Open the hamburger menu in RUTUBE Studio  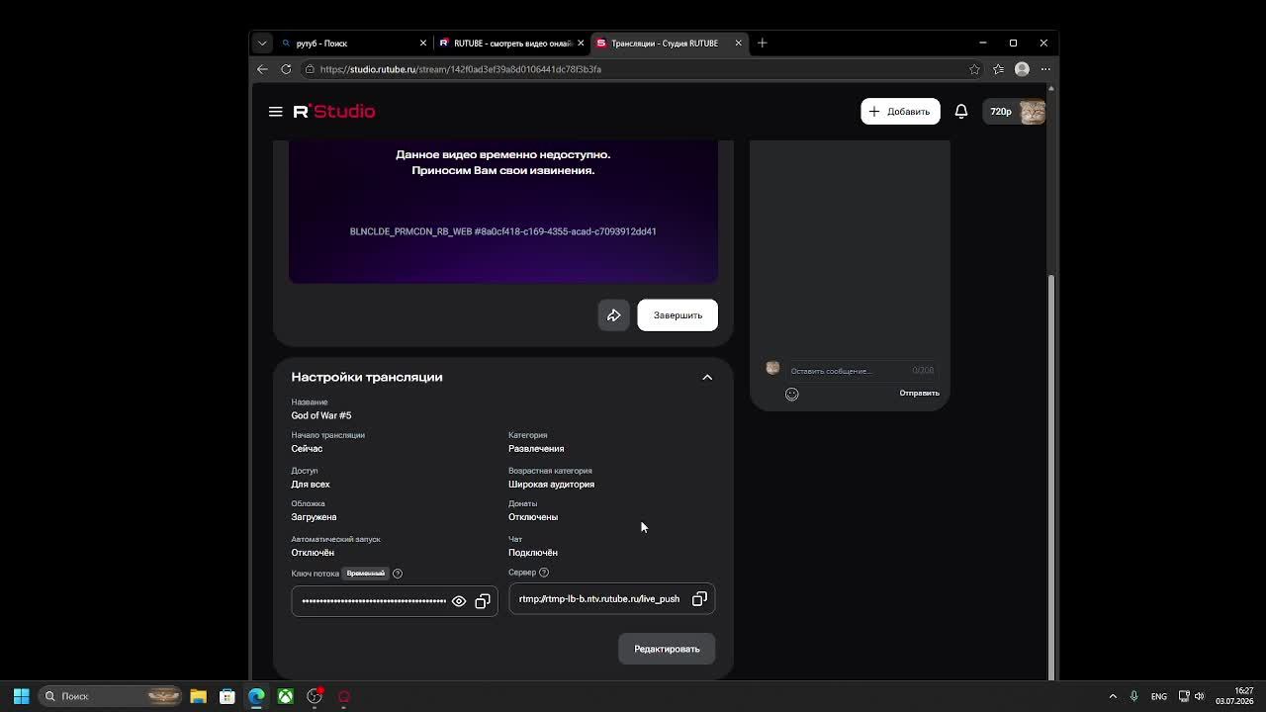pyautogui.click(x=275, y=112)
